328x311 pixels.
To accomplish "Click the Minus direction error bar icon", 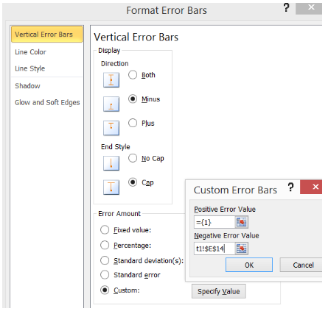I will click(x=111, y=104).
